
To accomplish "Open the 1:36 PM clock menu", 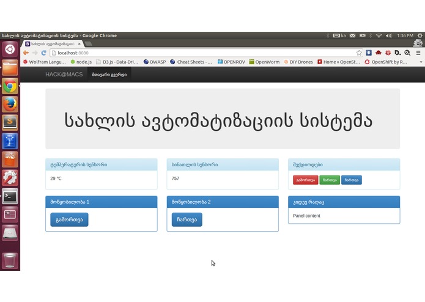I will click(405, 35).
